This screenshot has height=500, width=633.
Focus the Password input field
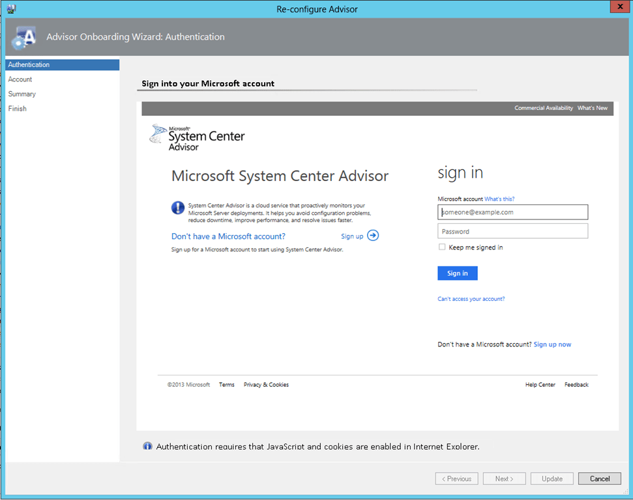[512, 232]
